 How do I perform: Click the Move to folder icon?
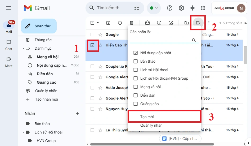[x=187, y=23]
